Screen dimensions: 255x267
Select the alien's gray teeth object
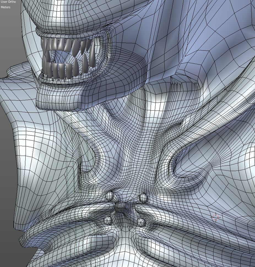coord(69,58)
